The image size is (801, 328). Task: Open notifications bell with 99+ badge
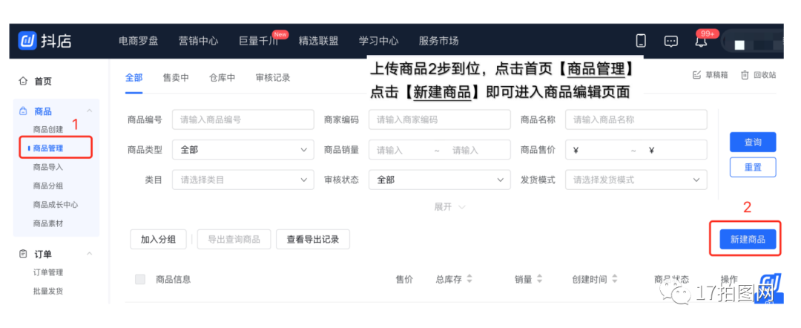point(702,42)
